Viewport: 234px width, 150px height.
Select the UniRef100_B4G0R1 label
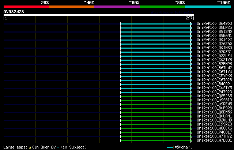click(215, 84)
